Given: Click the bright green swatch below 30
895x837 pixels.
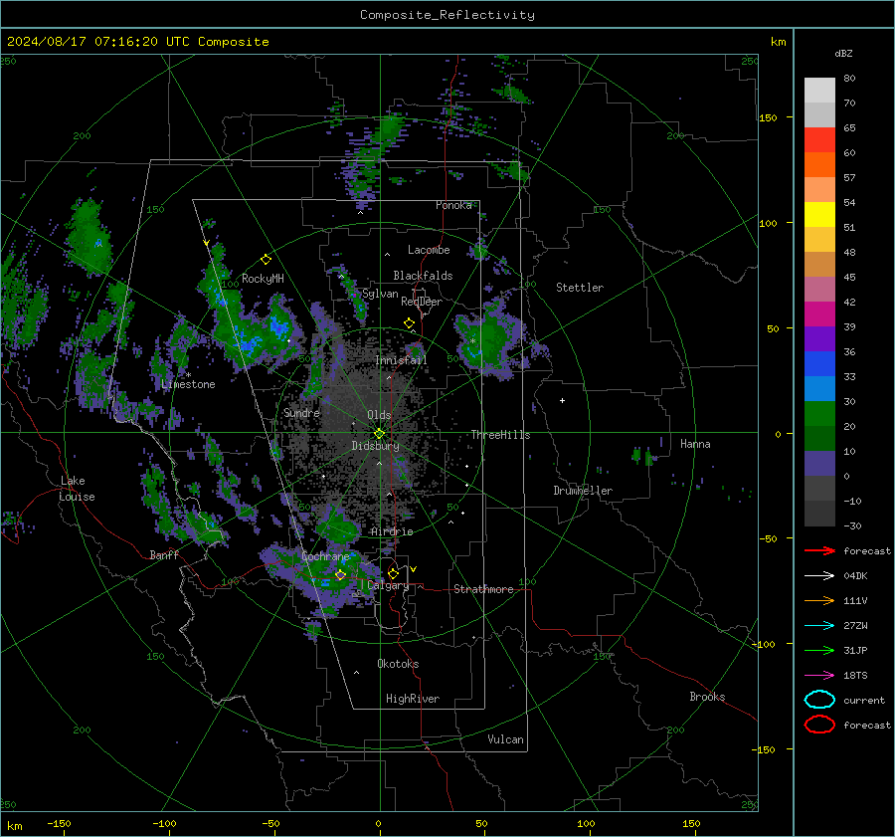Looking at the screenshot, I should click(819, 414).
